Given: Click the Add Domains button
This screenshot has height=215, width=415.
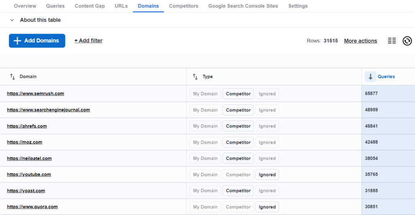Looking at the screenshot, I should click(x=37, y=41).
